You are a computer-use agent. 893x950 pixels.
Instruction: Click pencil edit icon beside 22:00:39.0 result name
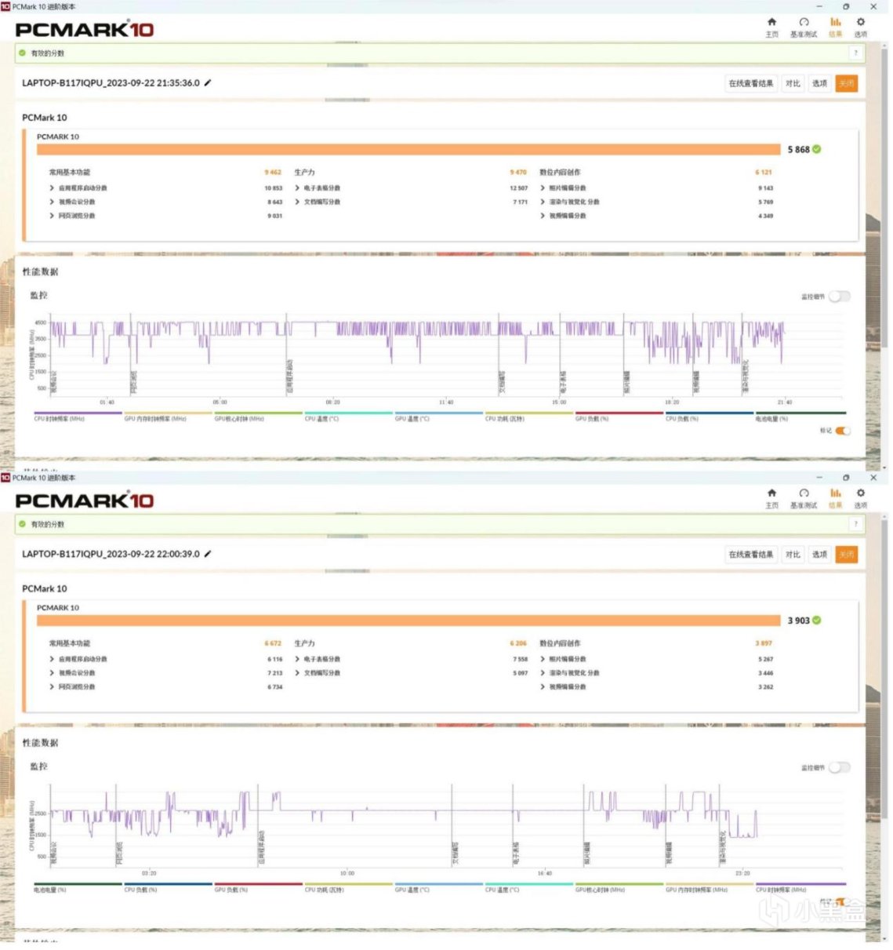tap(208, 554)
